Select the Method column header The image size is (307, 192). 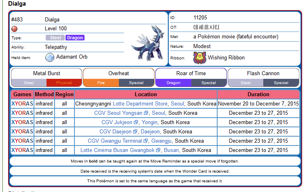click(x=44, y=94)
